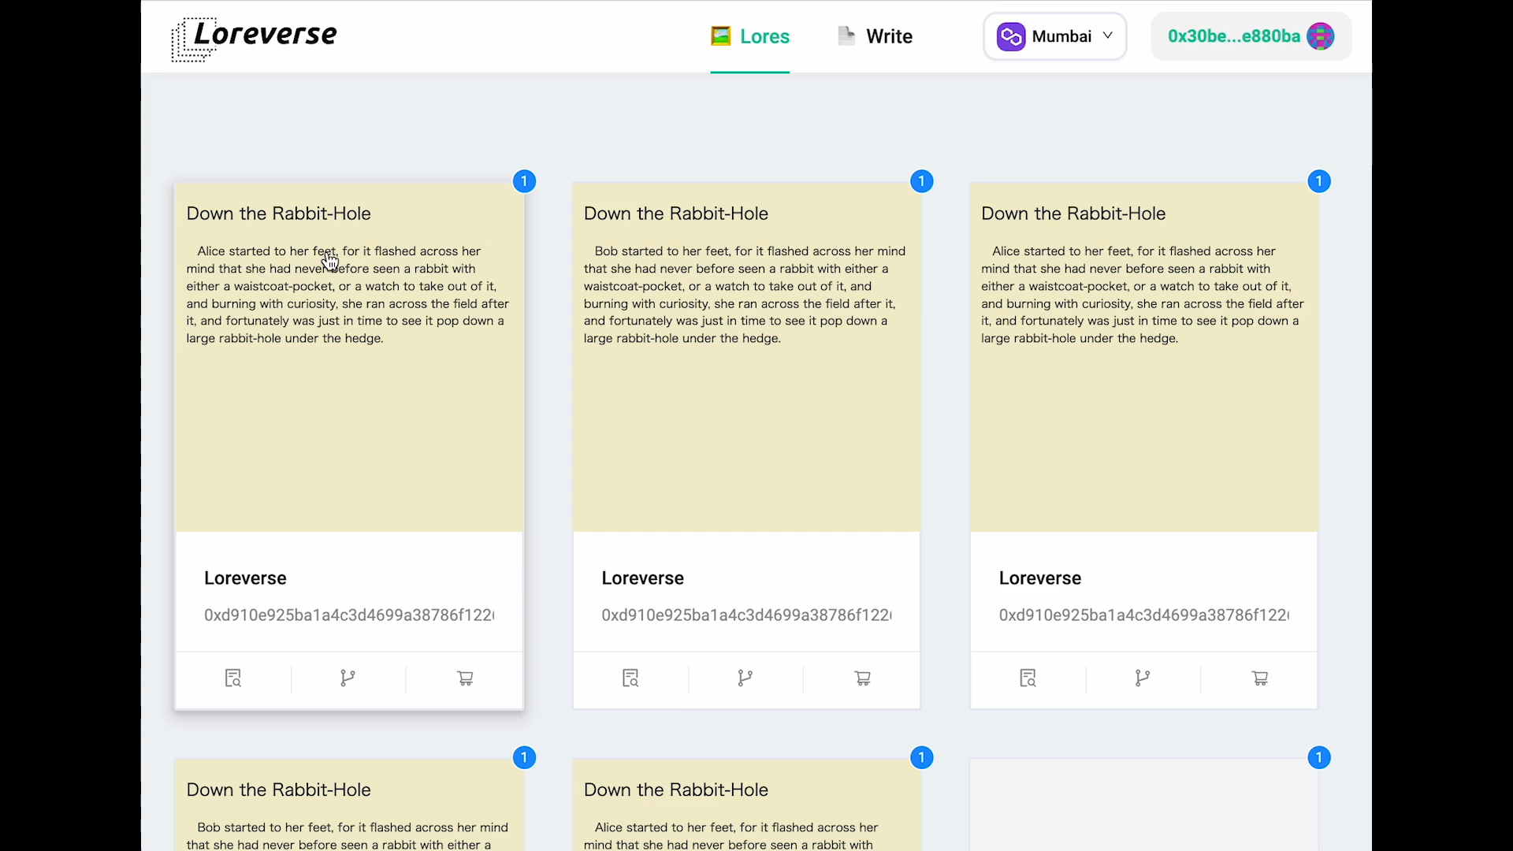Screen dimensions: 1513x851
Task: Click 'Loreverse' label on top-left card
Action: tap(245, 578)
